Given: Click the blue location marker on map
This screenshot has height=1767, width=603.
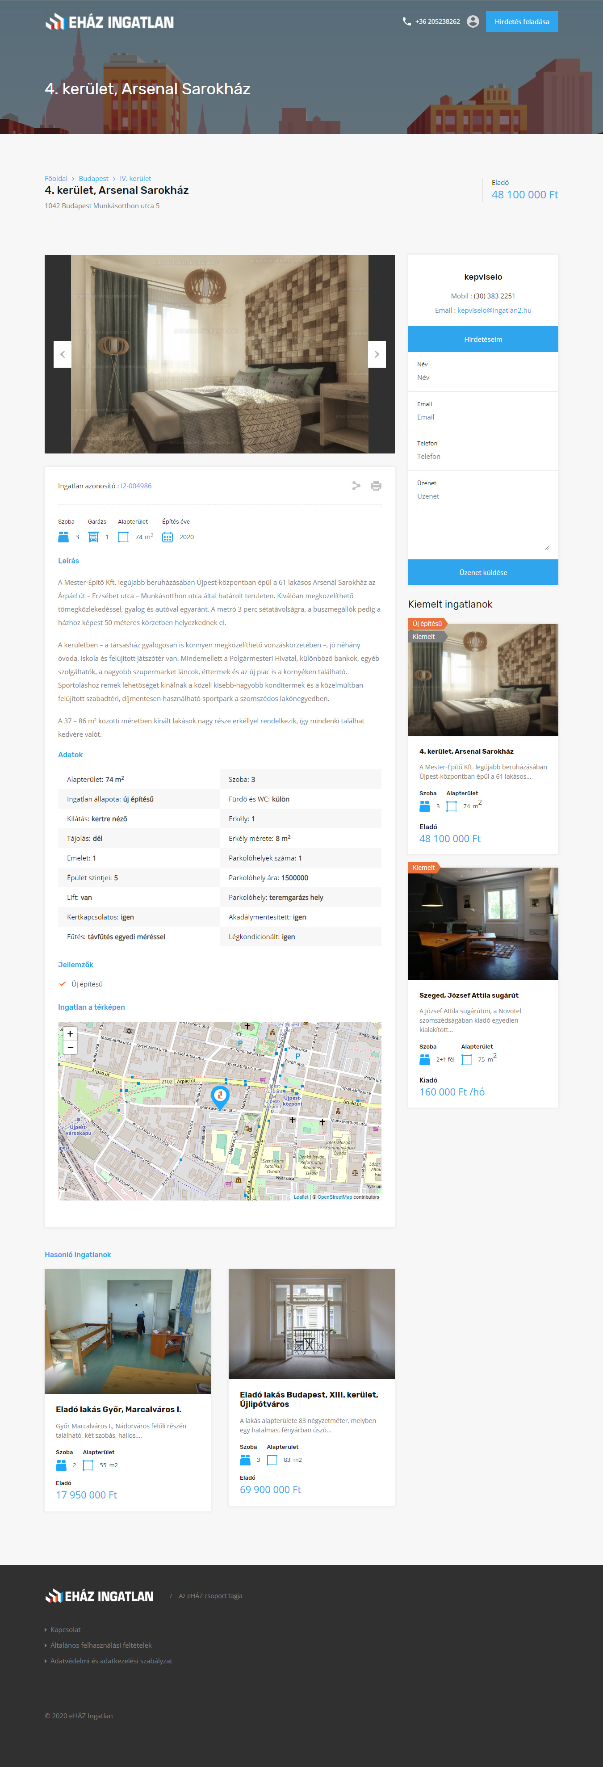Looking at the screenshot, I should pos(219,1095).
